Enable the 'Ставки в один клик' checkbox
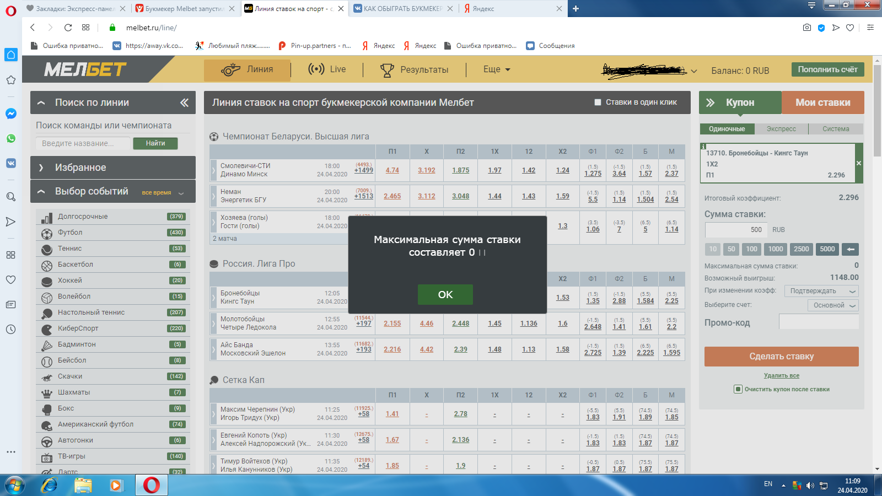Screen dimensions: 882x496 [598, 103]
